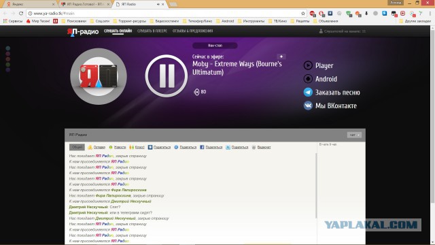Click the browser back arrow

tap(5, 14)
